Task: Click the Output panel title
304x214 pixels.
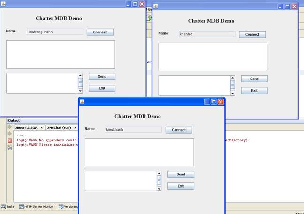Action: [x=14, y=121]
